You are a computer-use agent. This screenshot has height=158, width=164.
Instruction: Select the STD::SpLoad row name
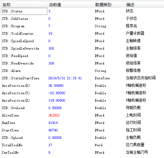pos(12,138)
